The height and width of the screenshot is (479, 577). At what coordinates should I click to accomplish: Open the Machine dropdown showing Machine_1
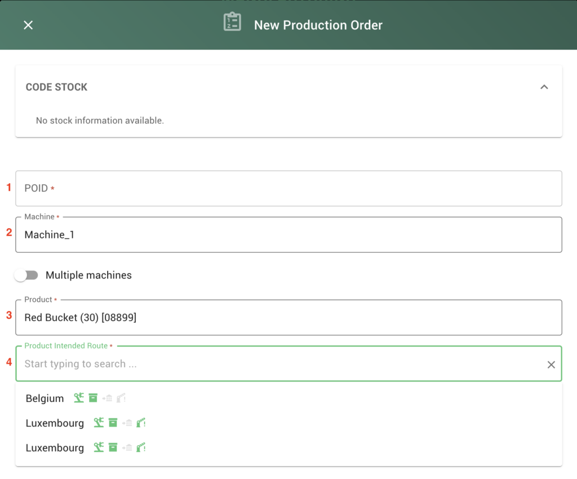pyautogui.click(x=288, y=235)
